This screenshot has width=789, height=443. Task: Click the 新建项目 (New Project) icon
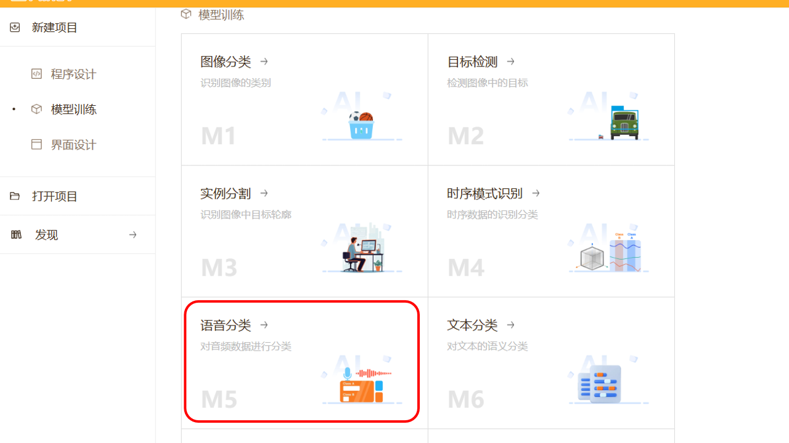[14, 27]
